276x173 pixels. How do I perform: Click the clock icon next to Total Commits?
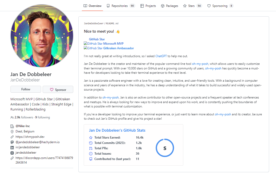(91, 143)
